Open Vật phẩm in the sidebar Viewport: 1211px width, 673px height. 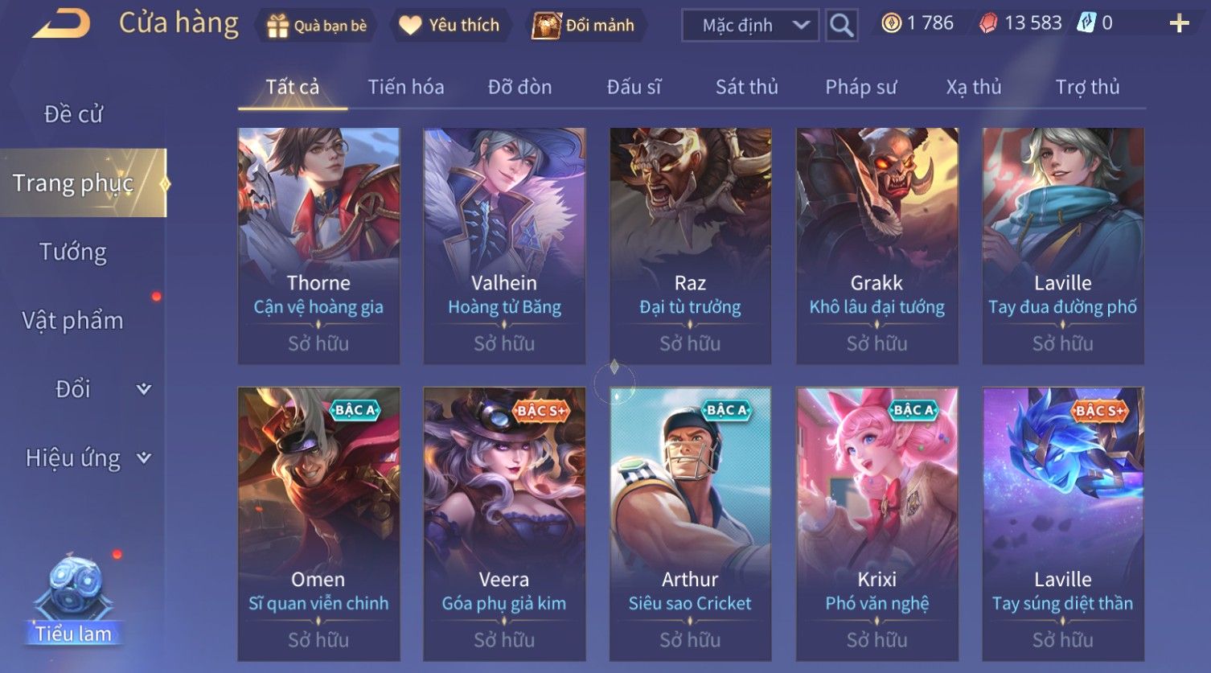73,321
